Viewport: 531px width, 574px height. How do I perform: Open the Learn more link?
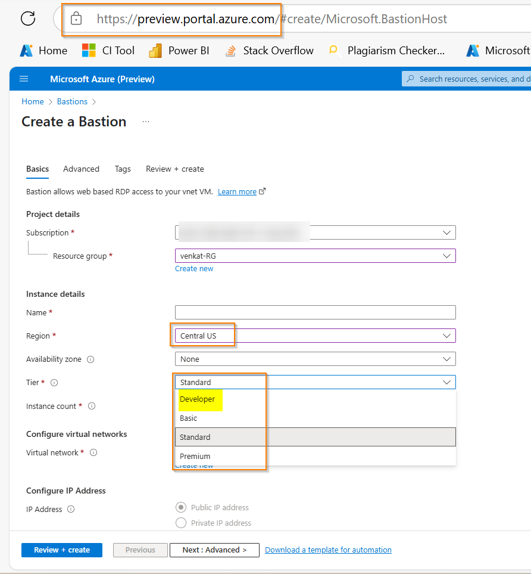coord(237,191)
